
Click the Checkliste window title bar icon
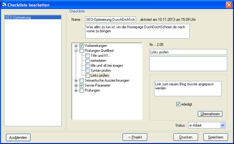tap(4, 5)
